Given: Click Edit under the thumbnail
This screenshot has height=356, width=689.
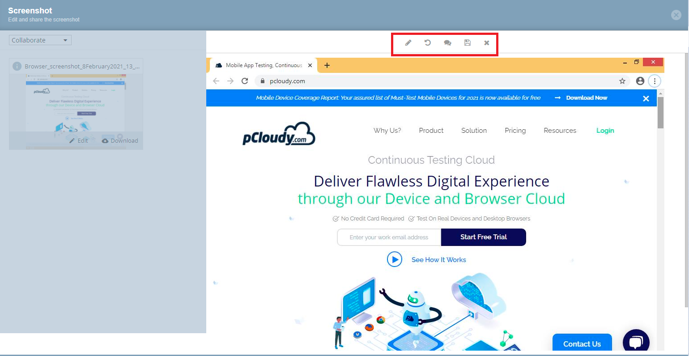Looking at the screenshot, I should (x=79, y=140).
